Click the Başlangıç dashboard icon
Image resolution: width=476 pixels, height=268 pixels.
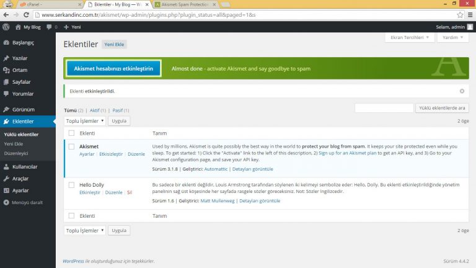(6, 43)
